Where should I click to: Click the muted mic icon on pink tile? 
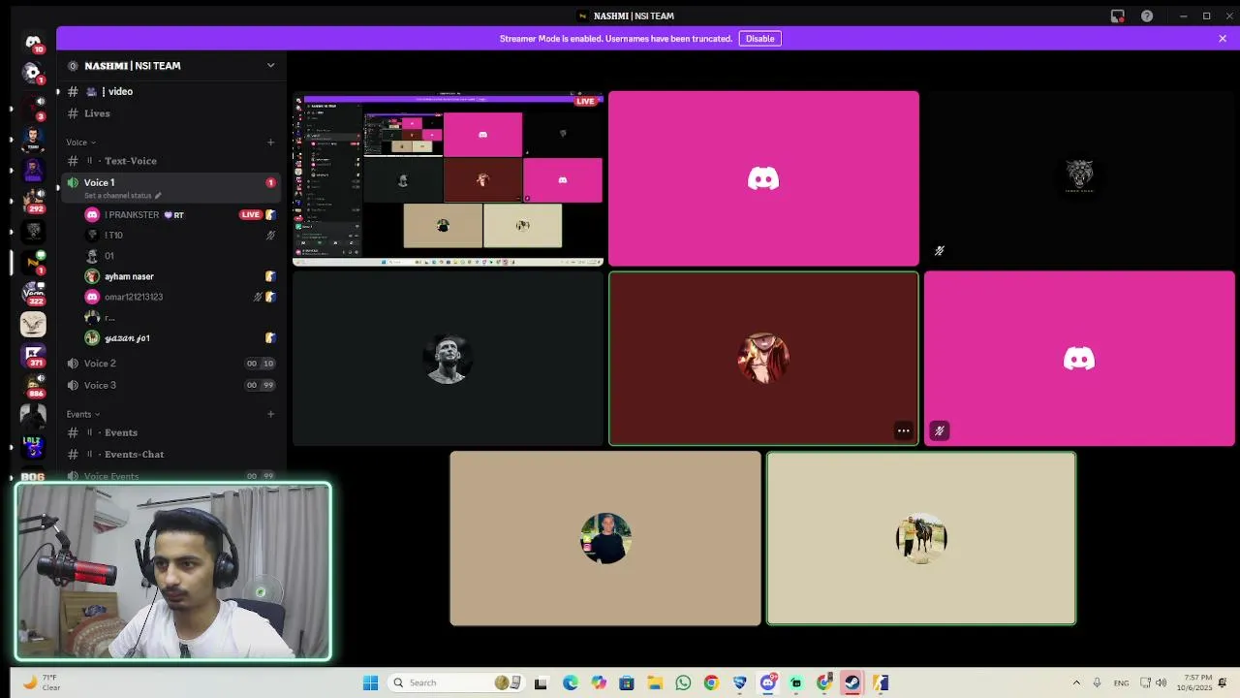[x=939, y=430]
